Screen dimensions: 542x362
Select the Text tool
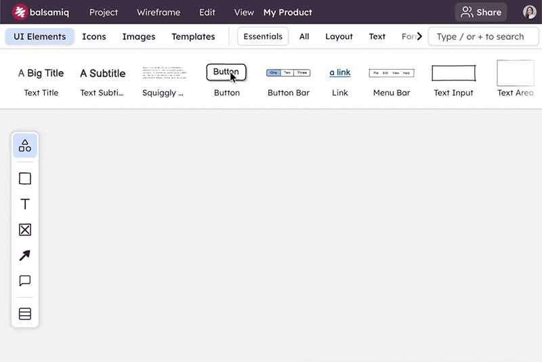25,204
